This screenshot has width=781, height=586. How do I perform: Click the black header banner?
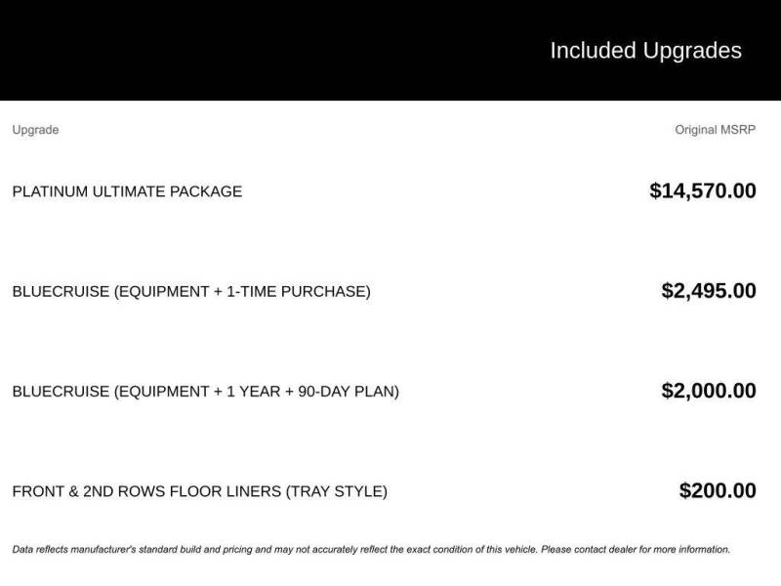tap(390, 50)
